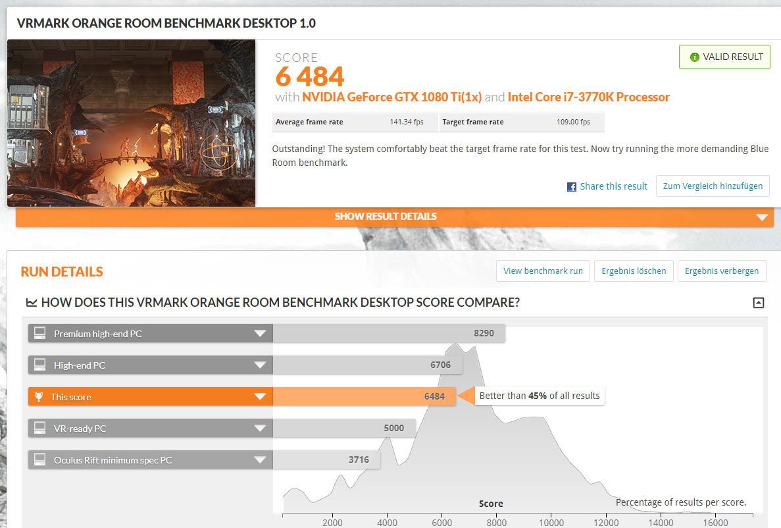Viewport: 781px width, 528px height.
Task: Click the monitor icon for VR-ready PC
Action: 40,428
